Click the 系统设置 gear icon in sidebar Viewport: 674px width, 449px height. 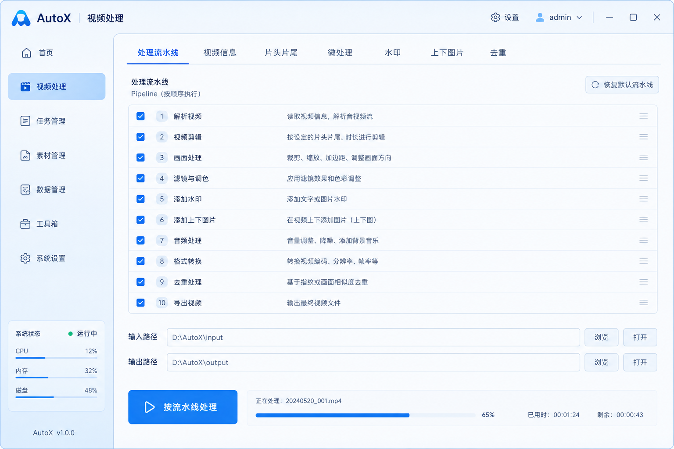[x=25, y=258]
